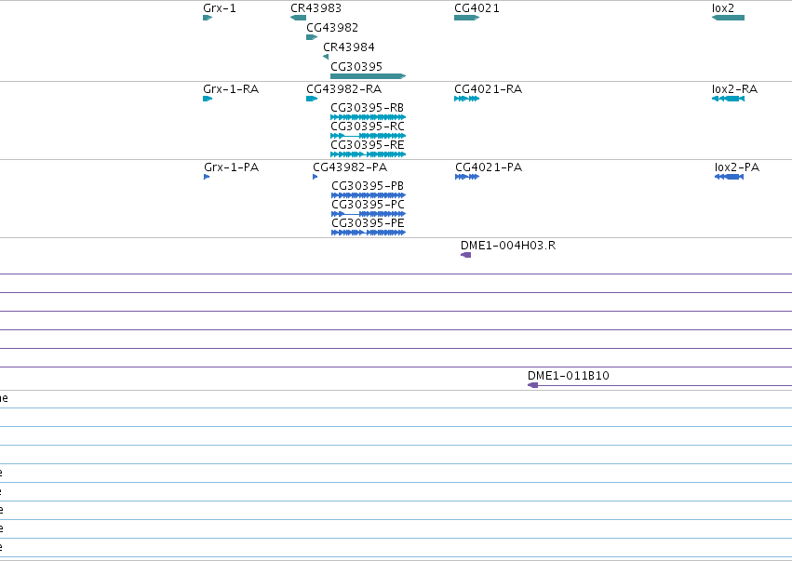This screenshot has width=792, height=561.
Task: Click the CG43982-PA protein label
Action: [350, 167]
